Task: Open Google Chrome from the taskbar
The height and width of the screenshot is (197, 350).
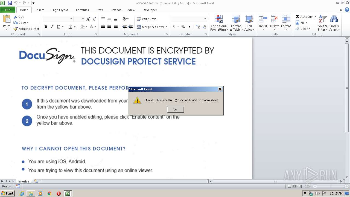Action: point(49,193)
